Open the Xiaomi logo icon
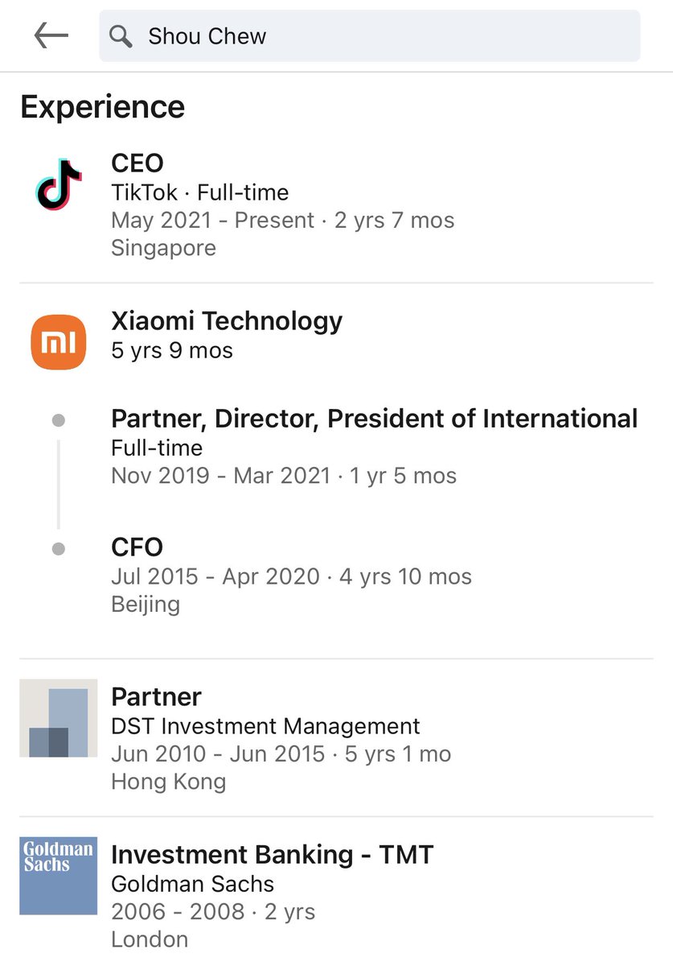 (x=59, y=342)
